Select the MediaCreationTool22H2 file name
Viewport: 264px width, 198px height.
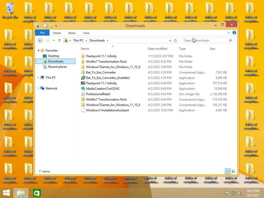[103, 89]
